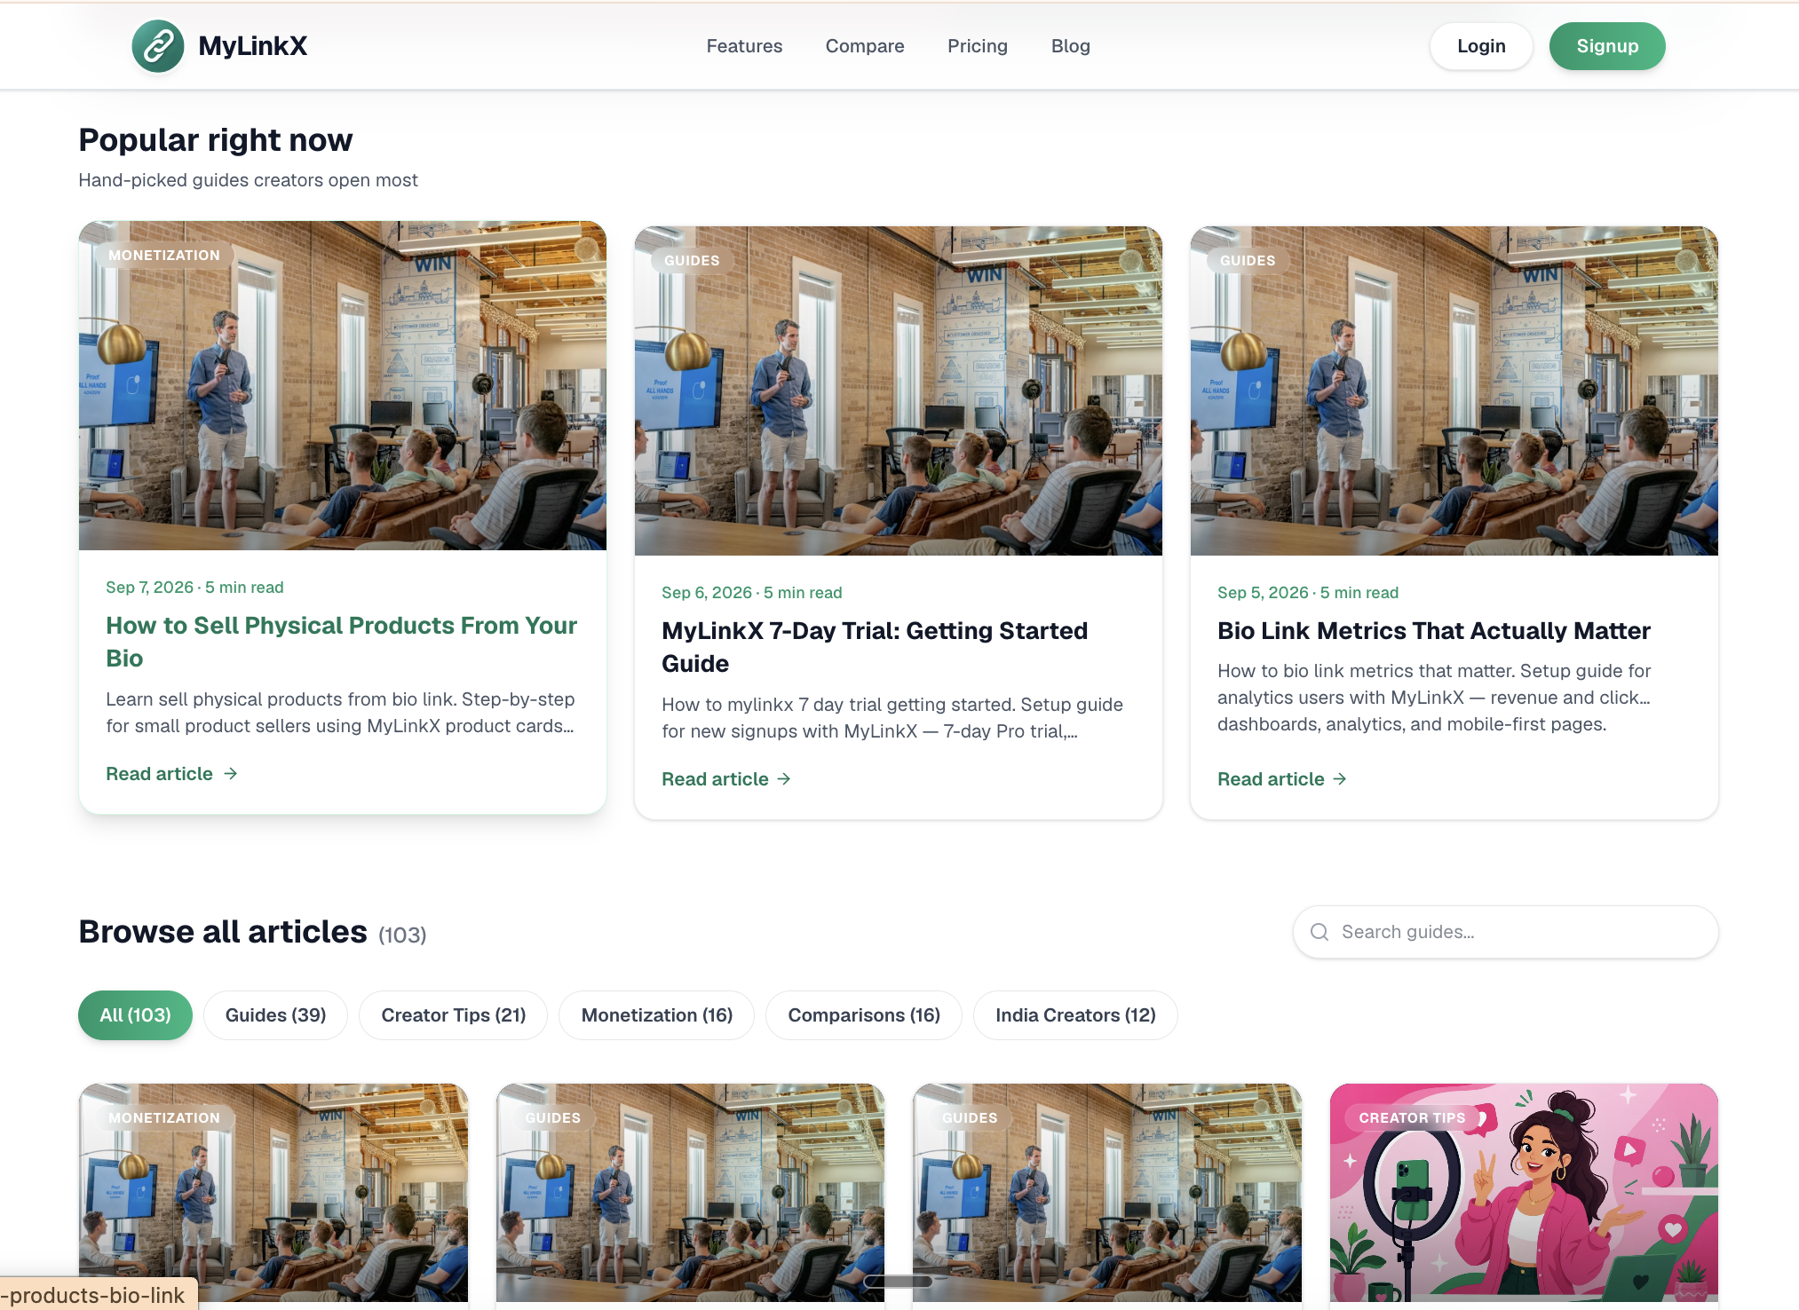Open the How to Sell Physical Products From Your Bio title

click(342, 642)
